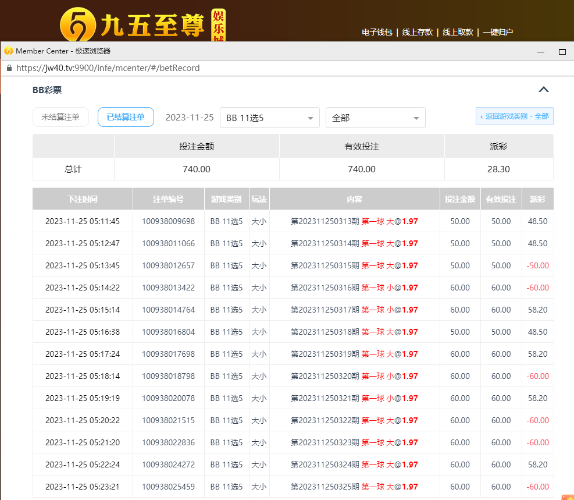Click the BB彩票 section title

coord(47,90)
